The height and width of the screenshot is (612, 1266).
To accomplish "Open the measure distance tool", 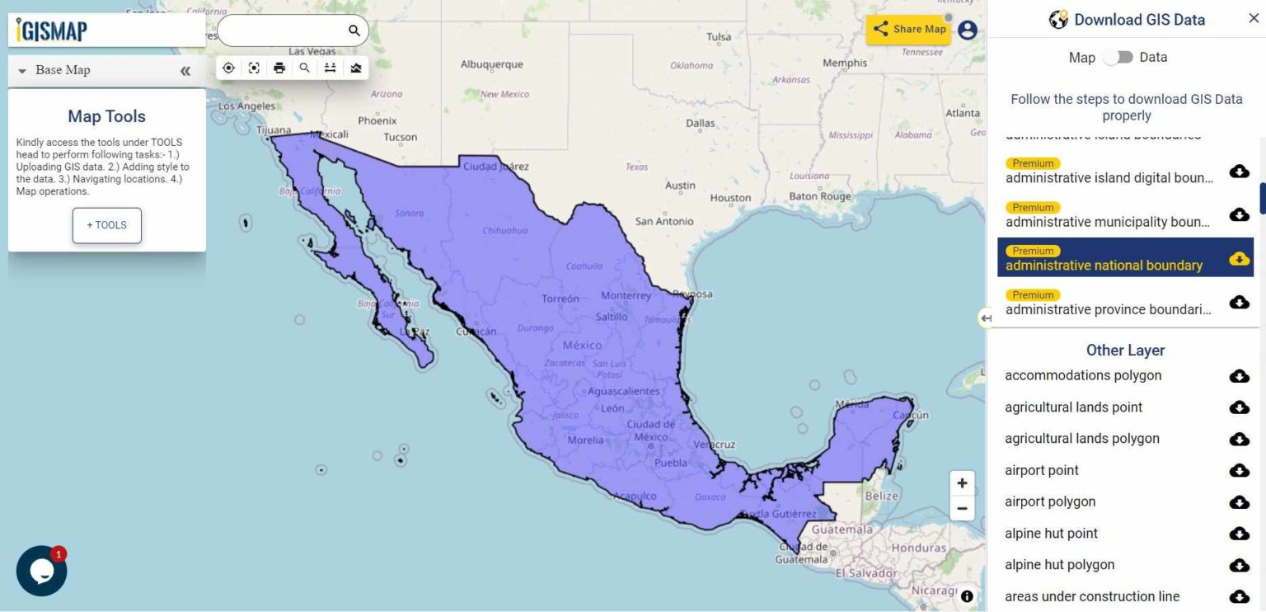I will (331, 68).
